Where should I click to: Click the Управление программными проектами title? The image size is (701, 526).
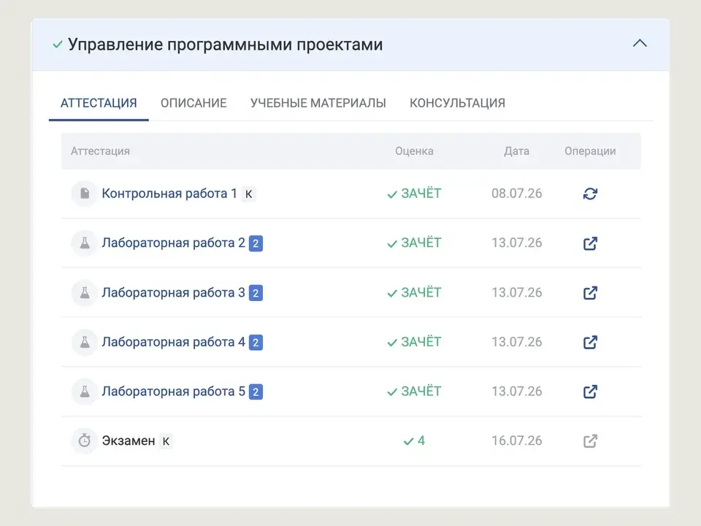point(226,45)
